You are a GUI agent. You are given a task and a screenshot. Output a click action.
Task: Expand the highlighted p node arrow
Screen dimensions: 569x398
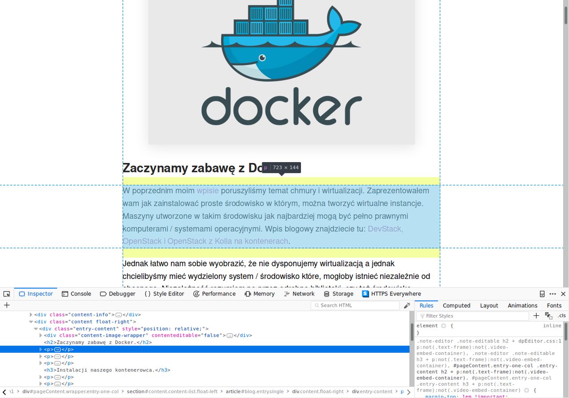pos(41,350)
